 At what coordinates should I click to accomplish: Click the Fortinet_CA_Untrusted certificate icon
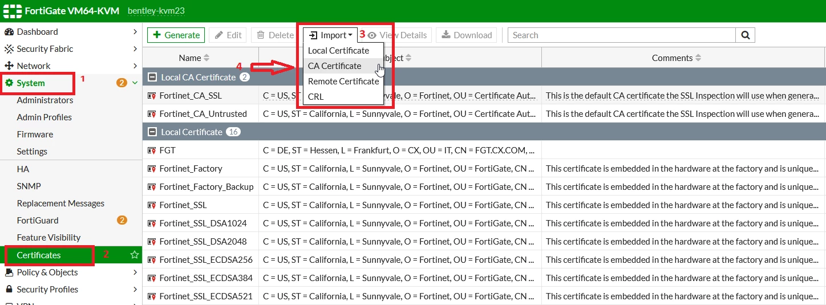click(x=152, y=114)
